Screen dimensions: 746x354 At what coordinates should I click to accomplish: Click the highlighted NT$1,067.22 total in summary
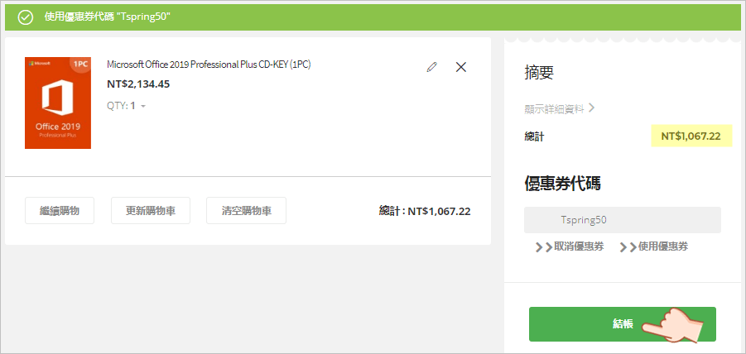click(691, 136)
